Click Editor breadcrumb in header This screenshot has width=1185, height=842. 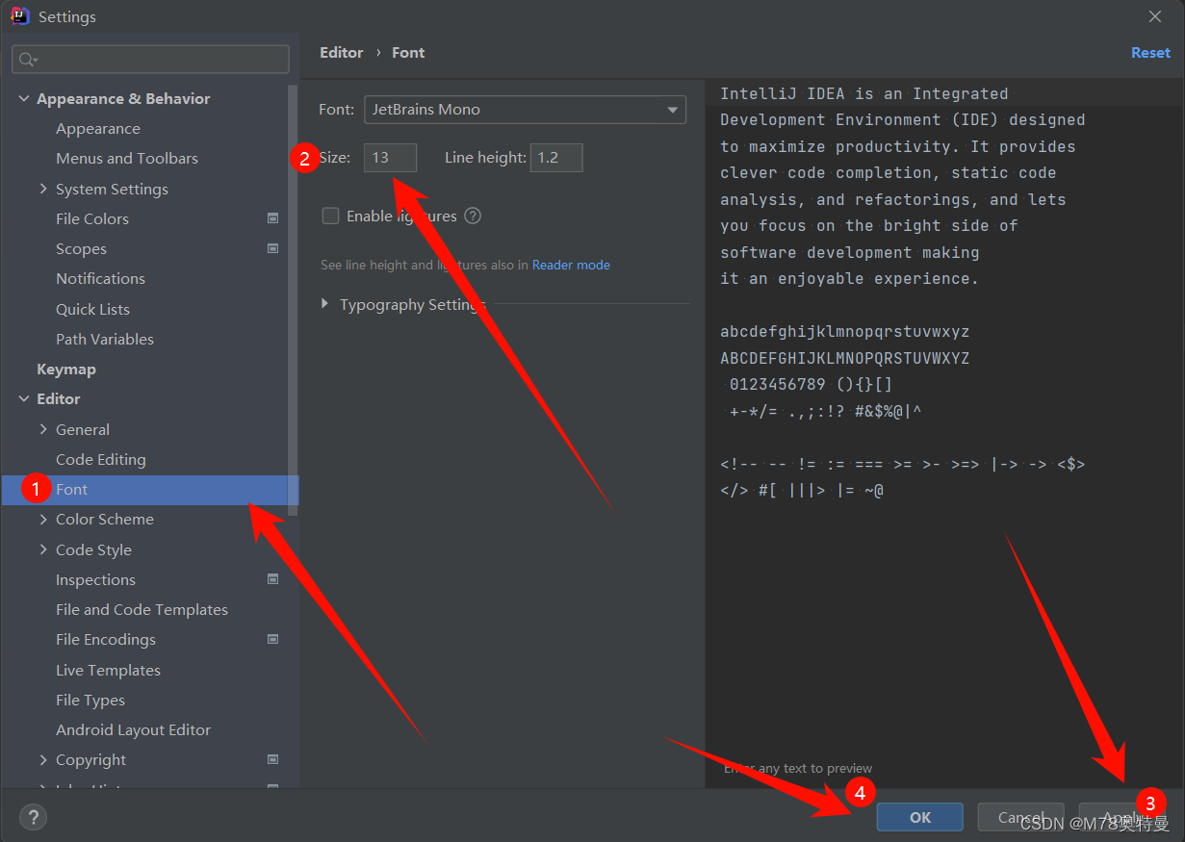[x=342, y=53]
